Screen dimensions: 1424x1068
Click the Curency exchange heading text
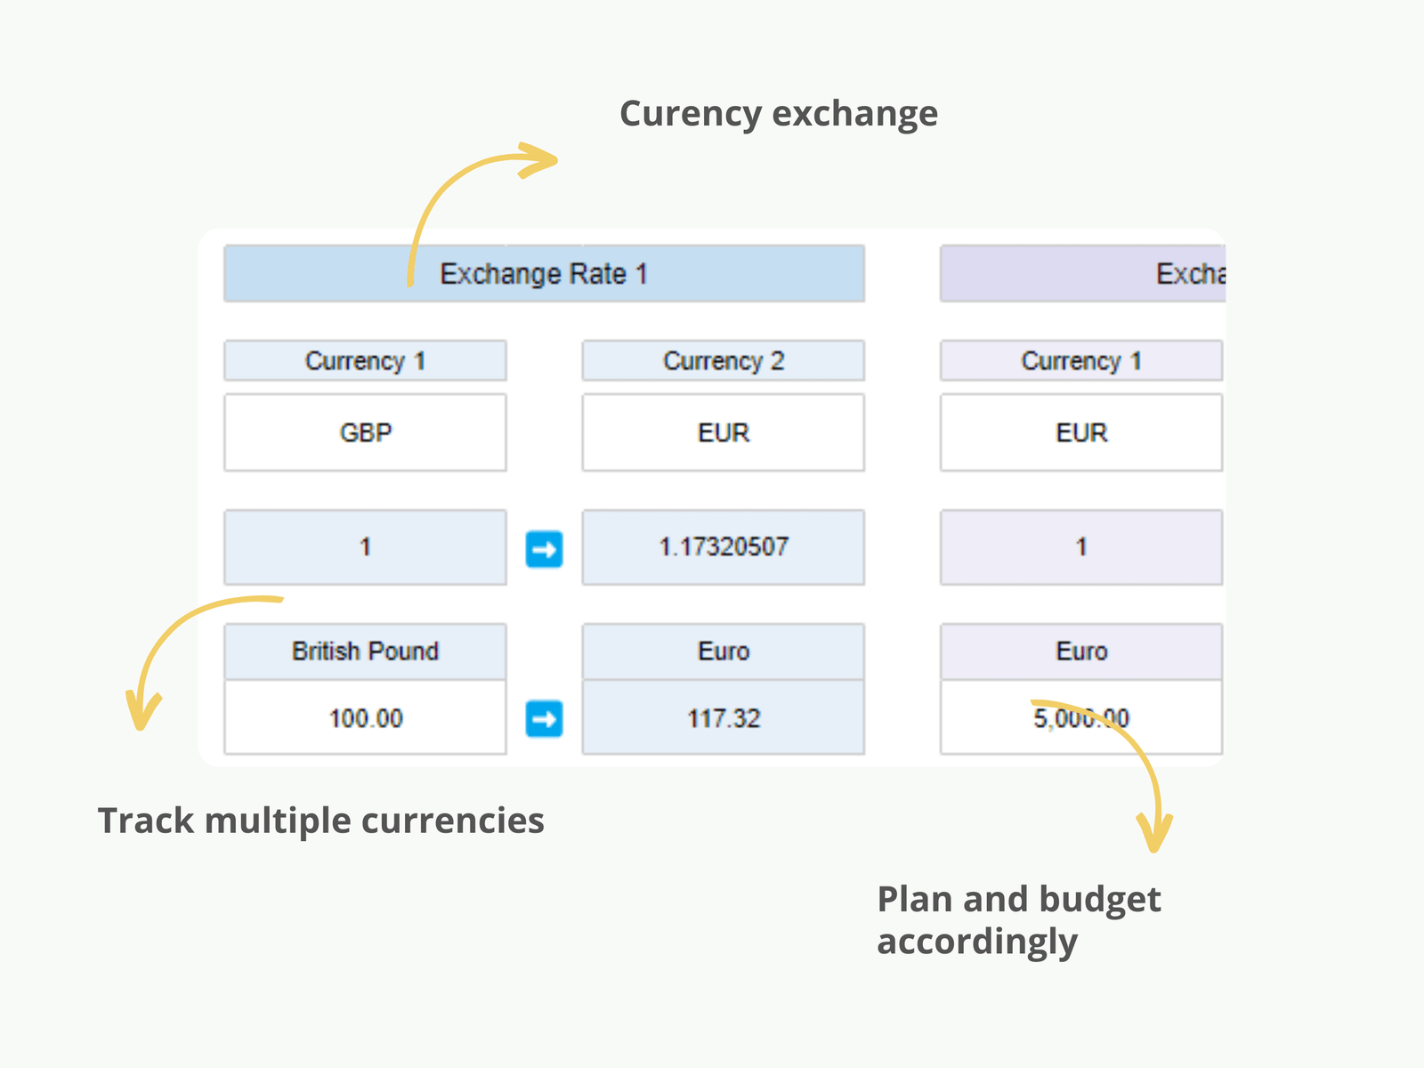point(778,114)
